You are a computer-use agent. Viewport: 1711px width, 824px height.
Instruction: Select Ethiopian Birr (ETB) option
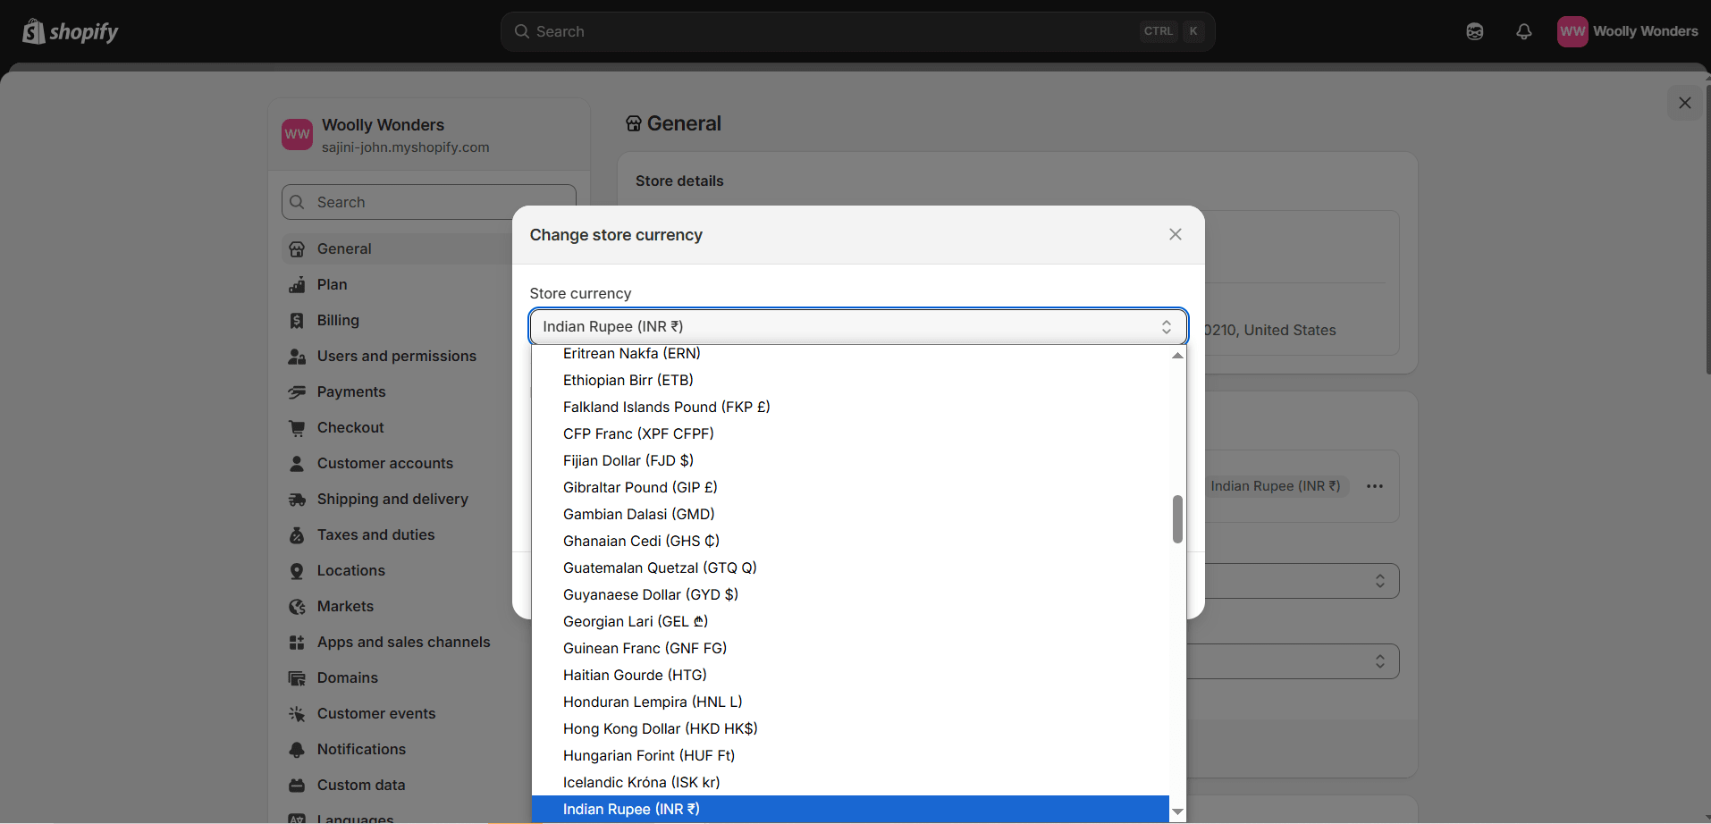[850, 381]
